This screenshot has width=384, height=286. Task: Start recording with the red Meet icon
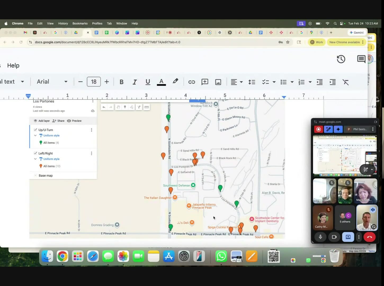click(319, 129)
